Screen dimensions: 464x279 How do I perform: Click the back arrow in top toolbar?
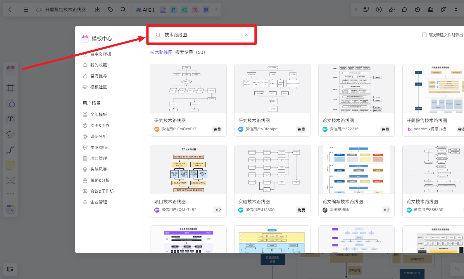[10, 10]
